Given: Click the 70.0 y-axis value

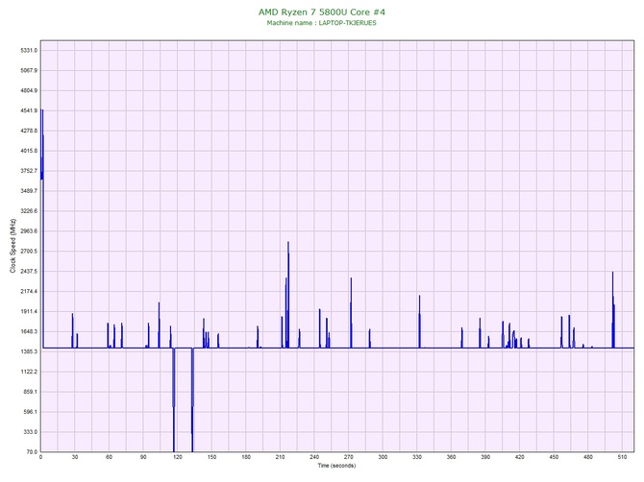Looking at the screenshot, I should [32, 452].
